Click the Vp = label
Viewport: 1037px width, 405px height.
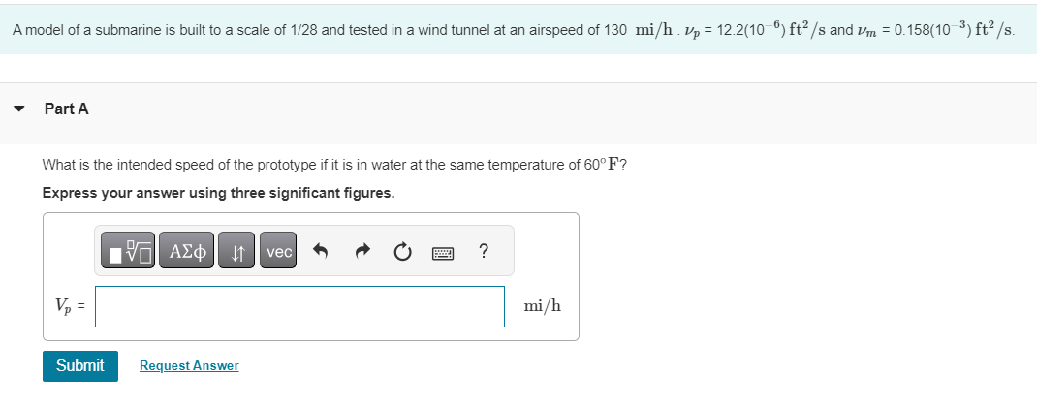pyautogui.click(x=70, y=306)
